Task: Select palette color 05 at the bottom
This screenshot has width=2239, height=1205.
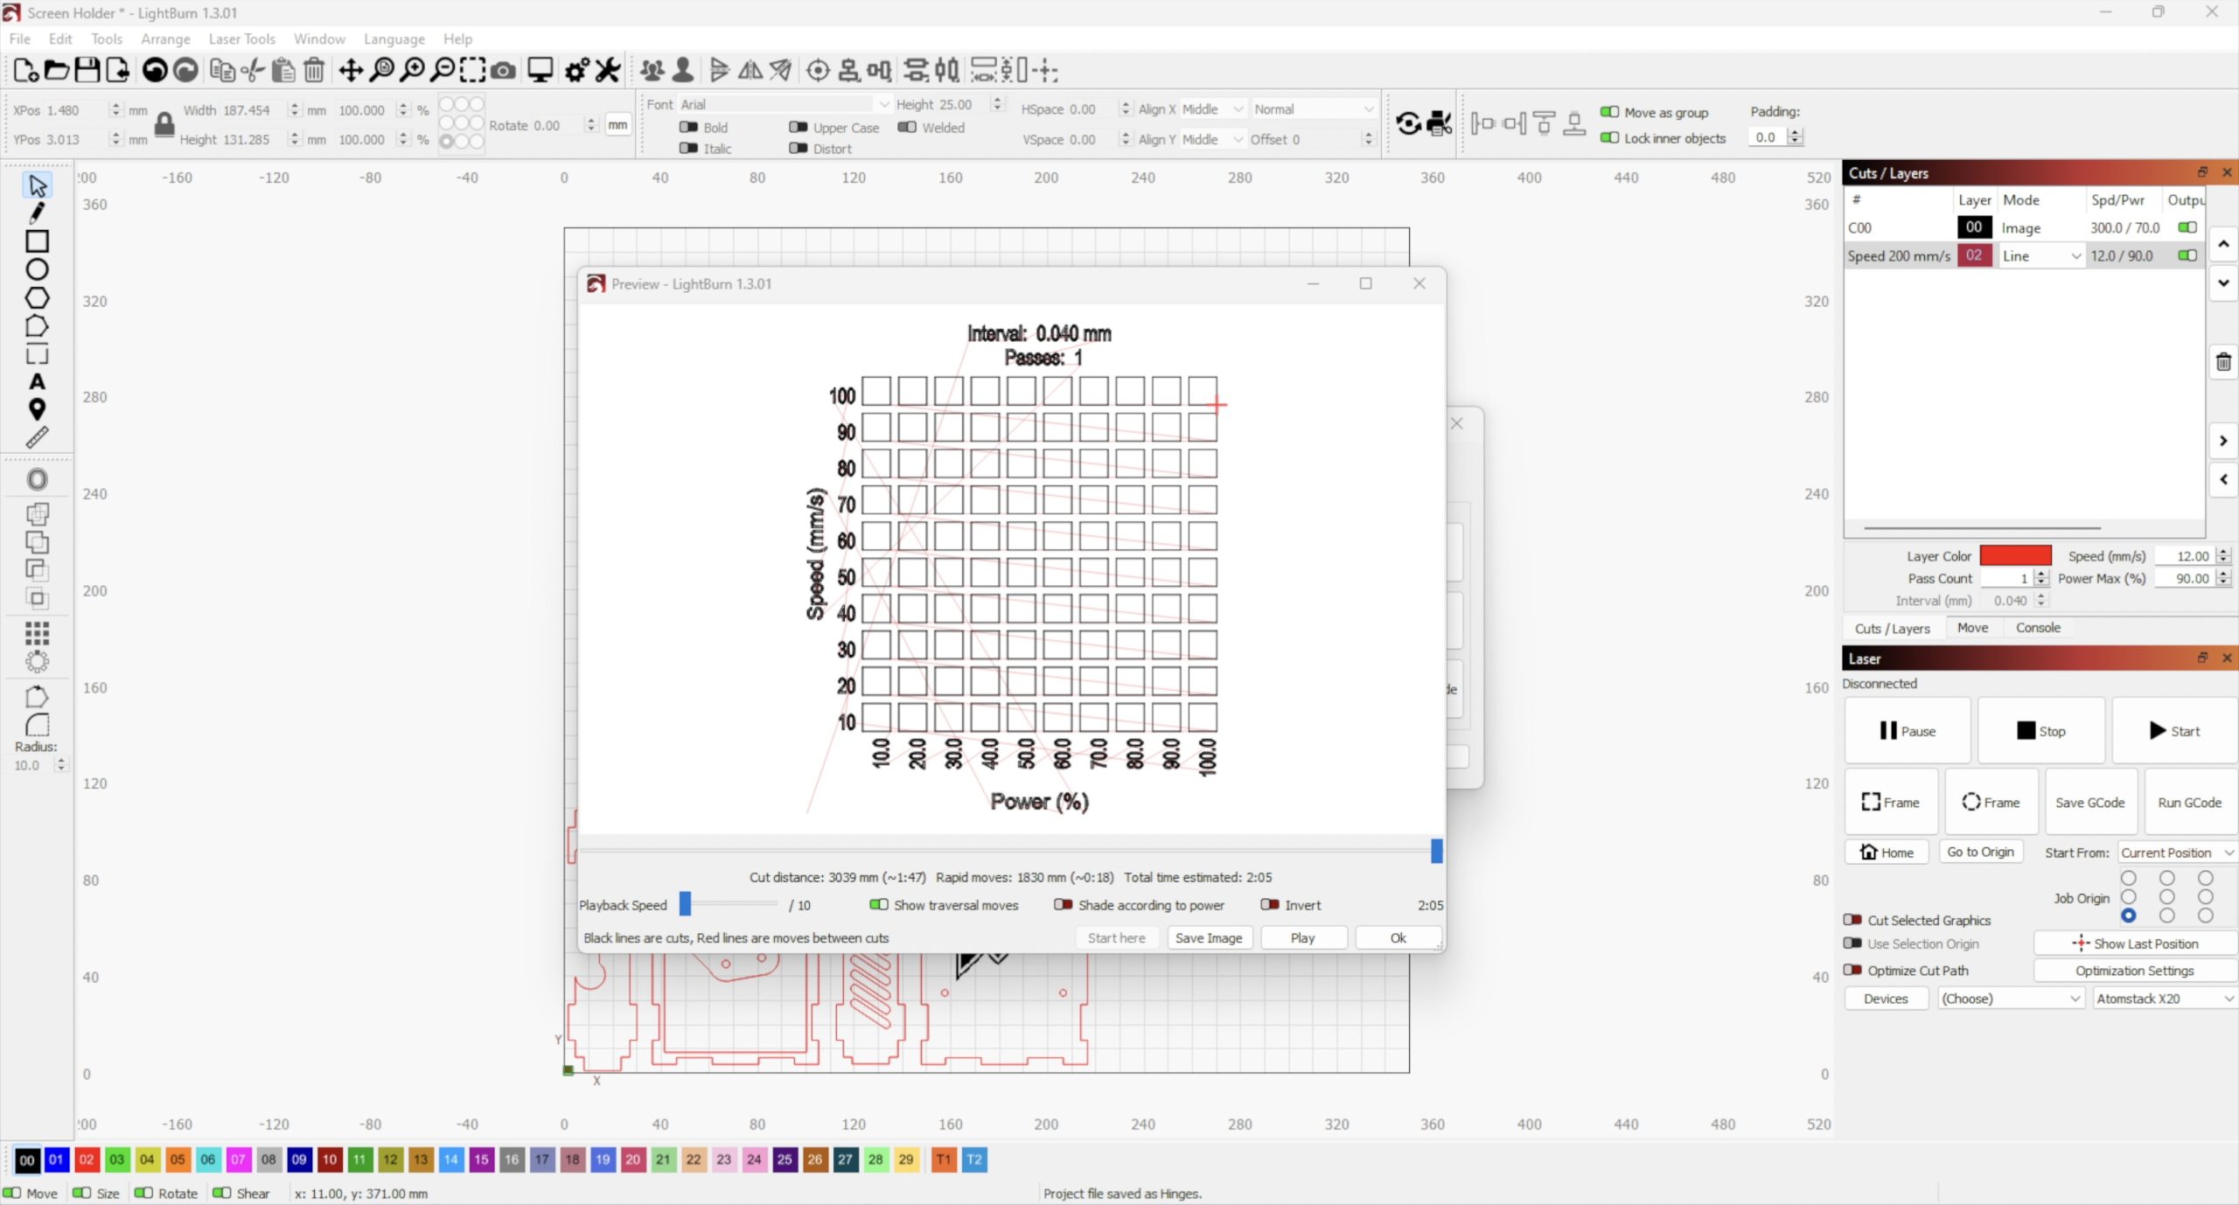Action: pyautogui.click(x=178, y=1160)
